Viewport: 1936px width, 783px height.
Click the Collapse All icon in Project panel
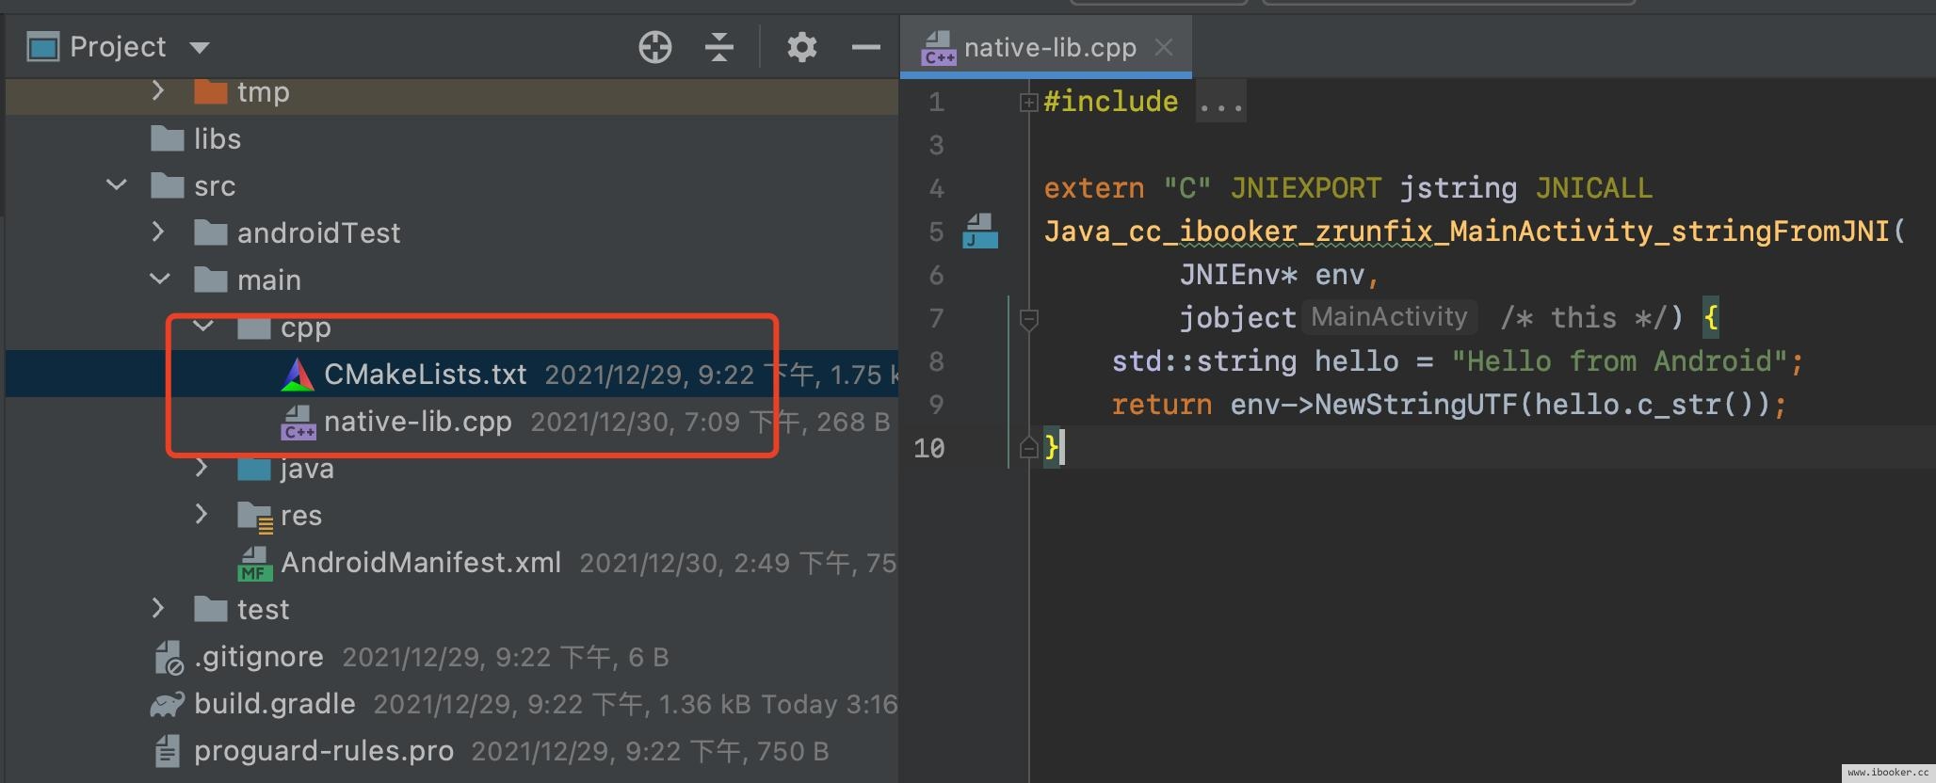click(718, 47)
